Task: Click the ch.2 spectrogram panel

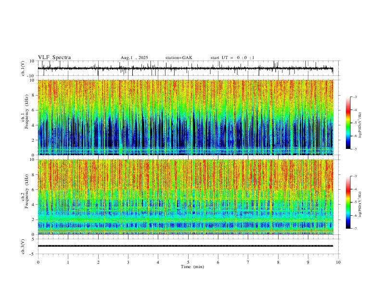Action: point(185,197)
